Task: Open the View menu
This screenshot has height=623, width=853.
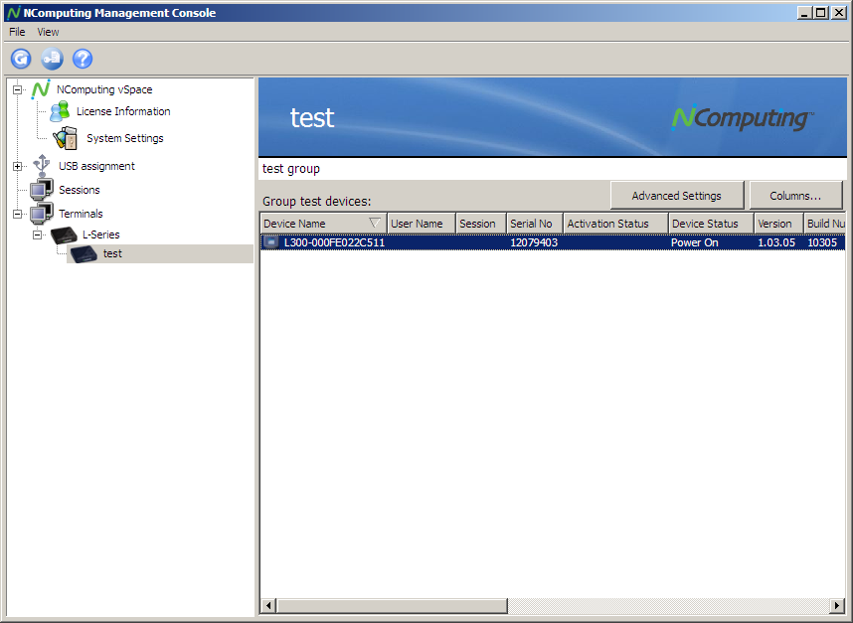Action: (x=48, y=32)
